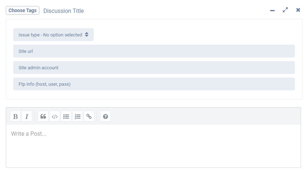Toggle italic text formatting

[x=27, y=116]
